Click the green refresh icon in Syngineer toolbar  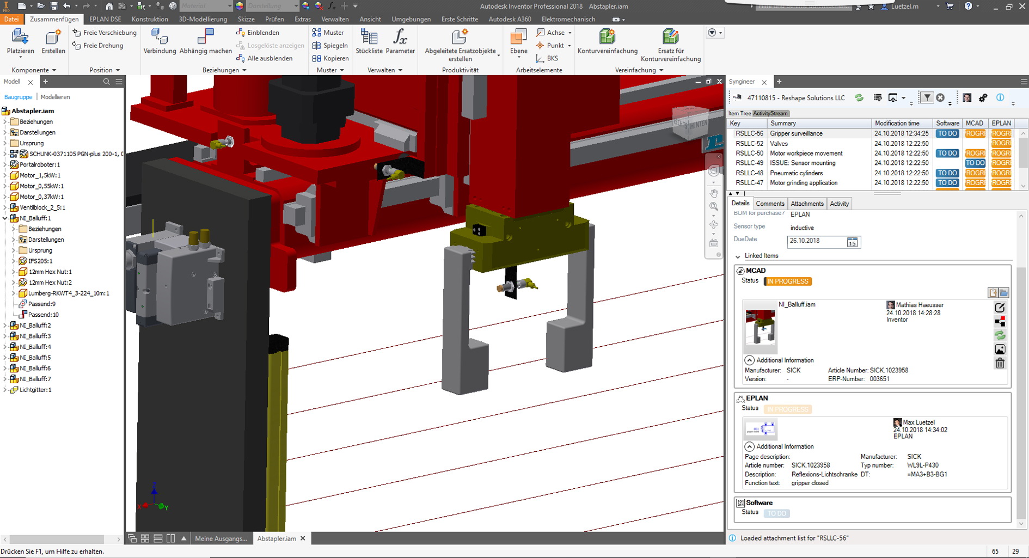[859, 98]
